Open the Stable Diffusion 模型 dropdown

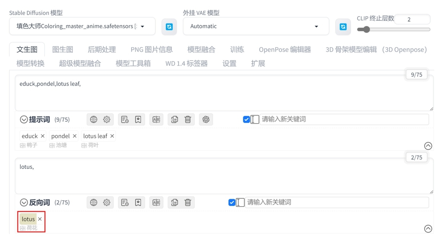82,26
